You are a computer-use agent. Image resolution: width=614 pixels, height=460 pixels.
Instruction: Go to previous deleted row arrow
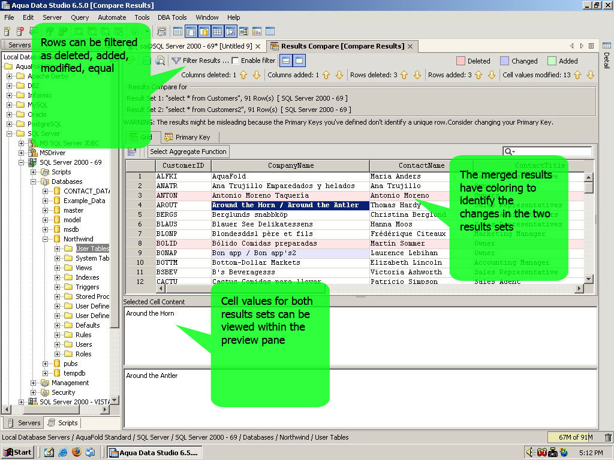404,75
